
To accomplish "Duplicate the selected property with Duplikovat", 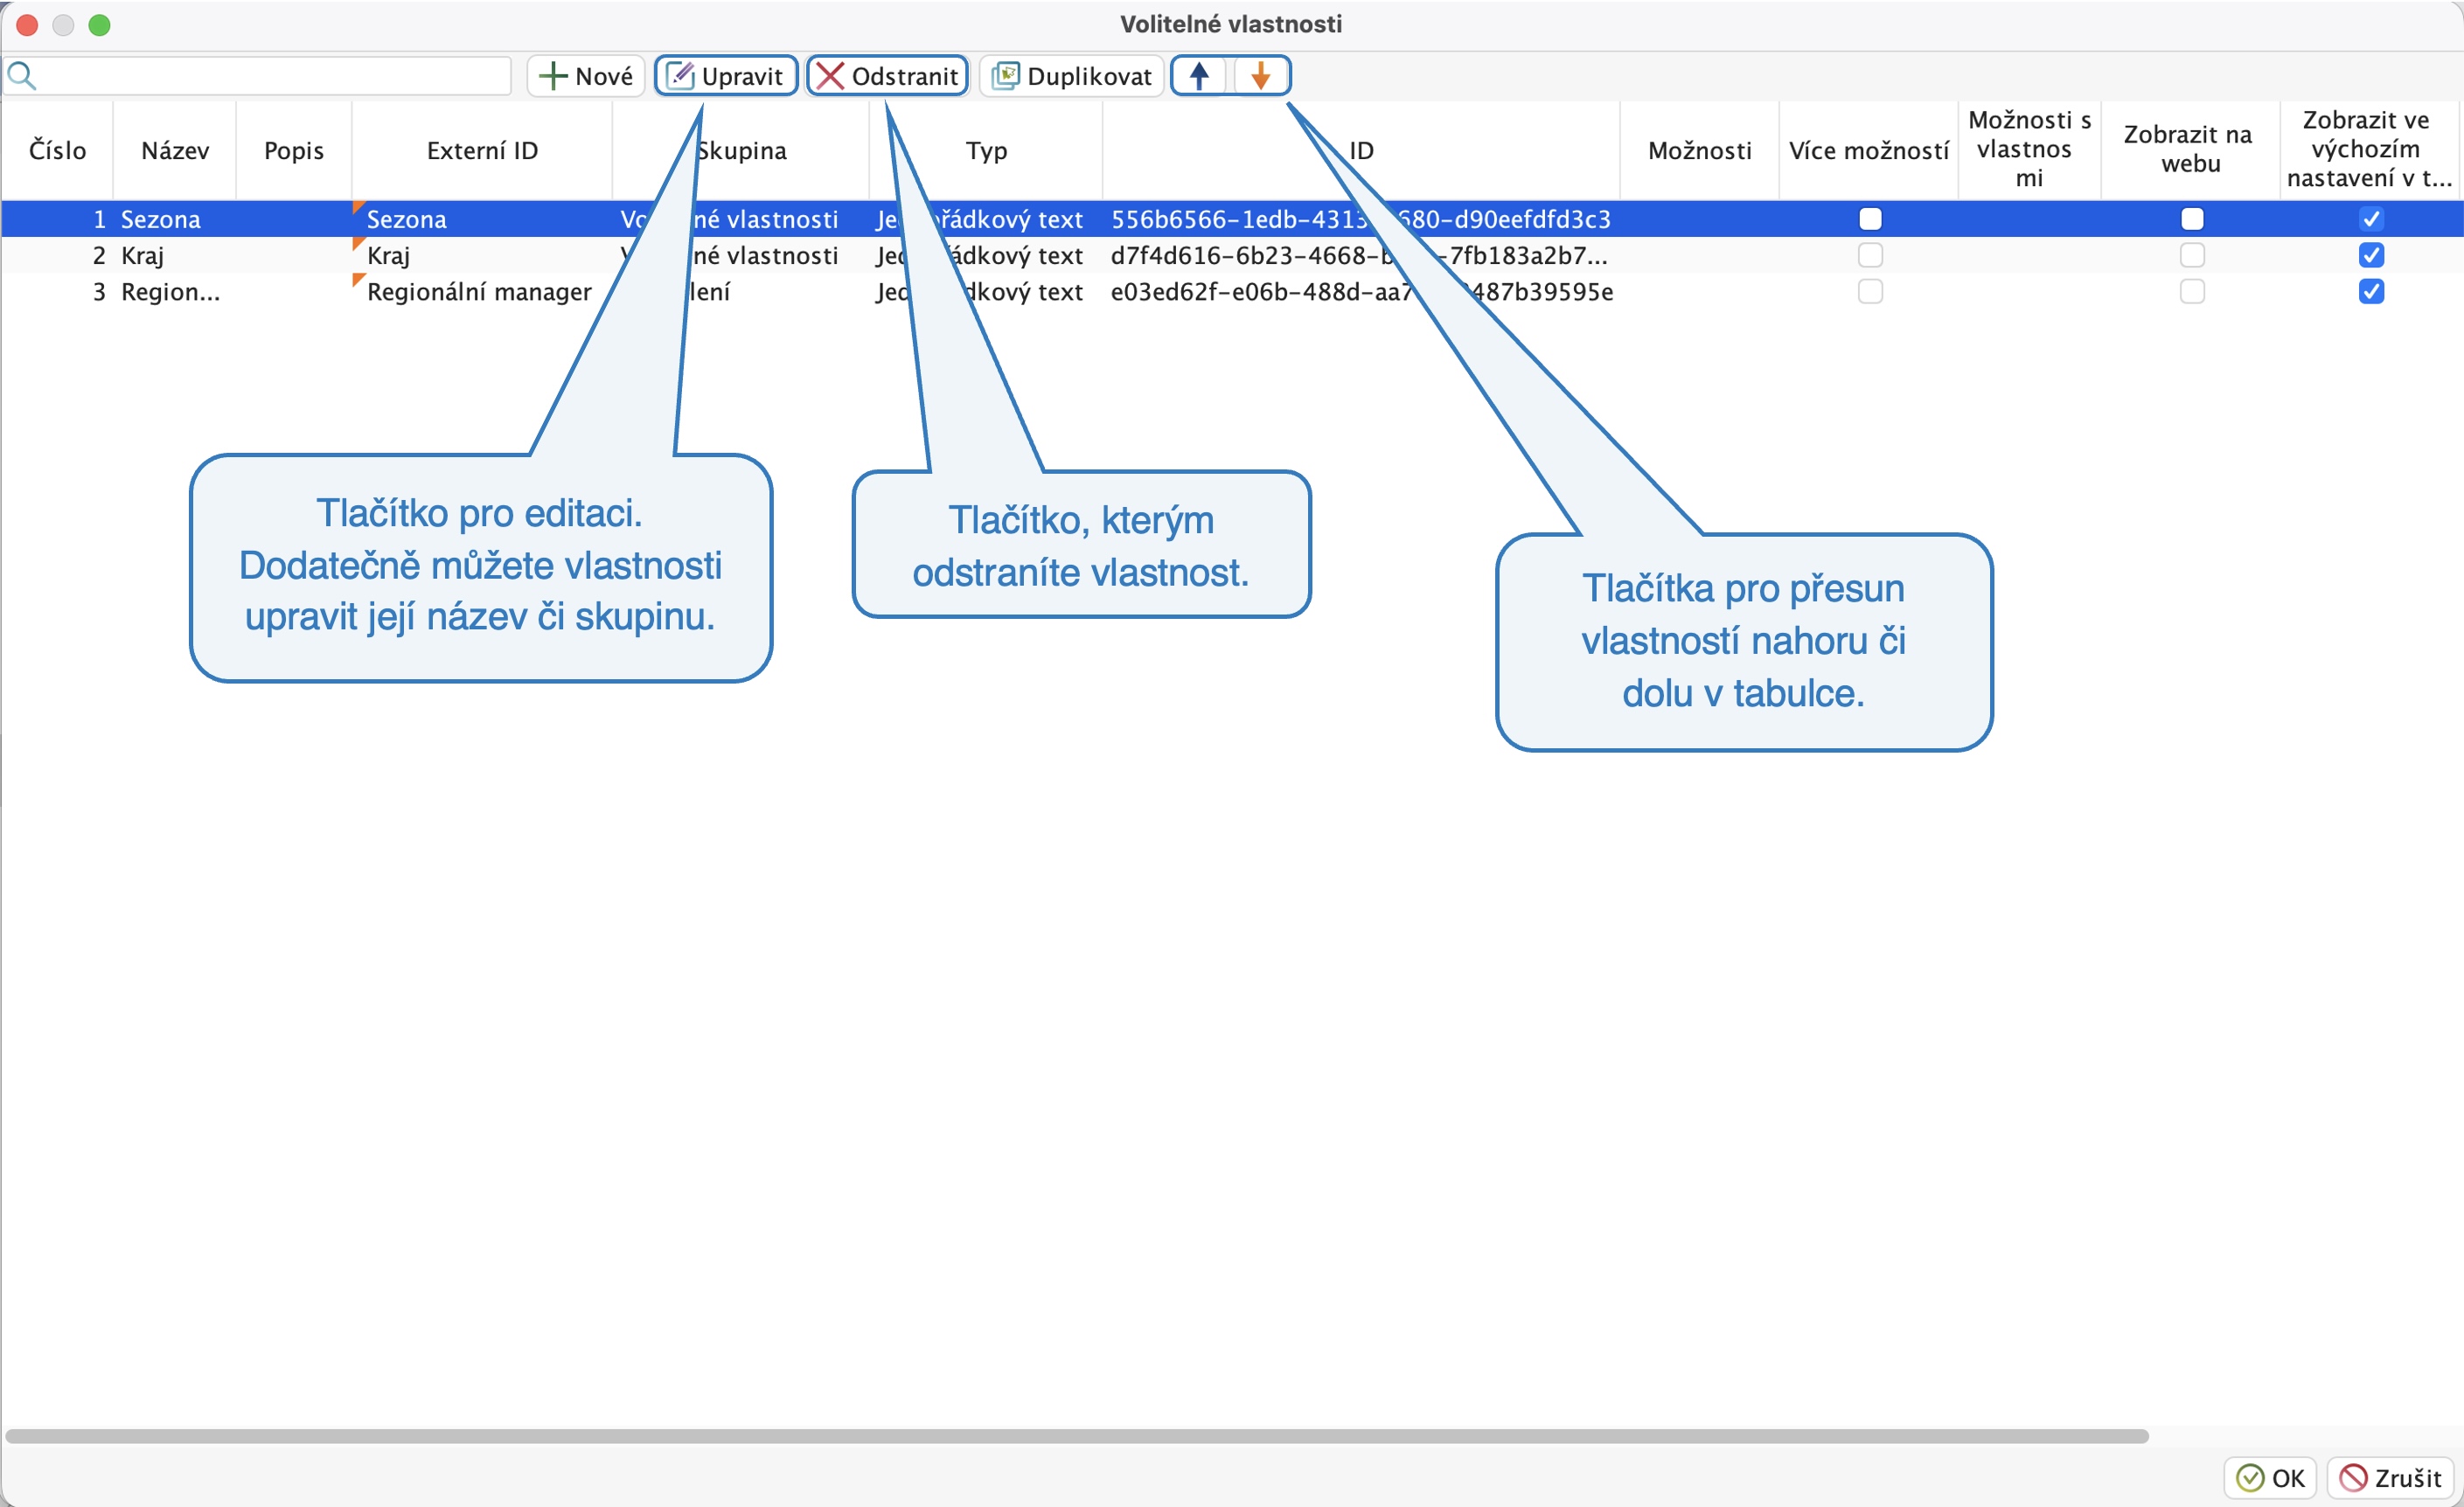I will pyautogui.click(x=1071, y=76).
